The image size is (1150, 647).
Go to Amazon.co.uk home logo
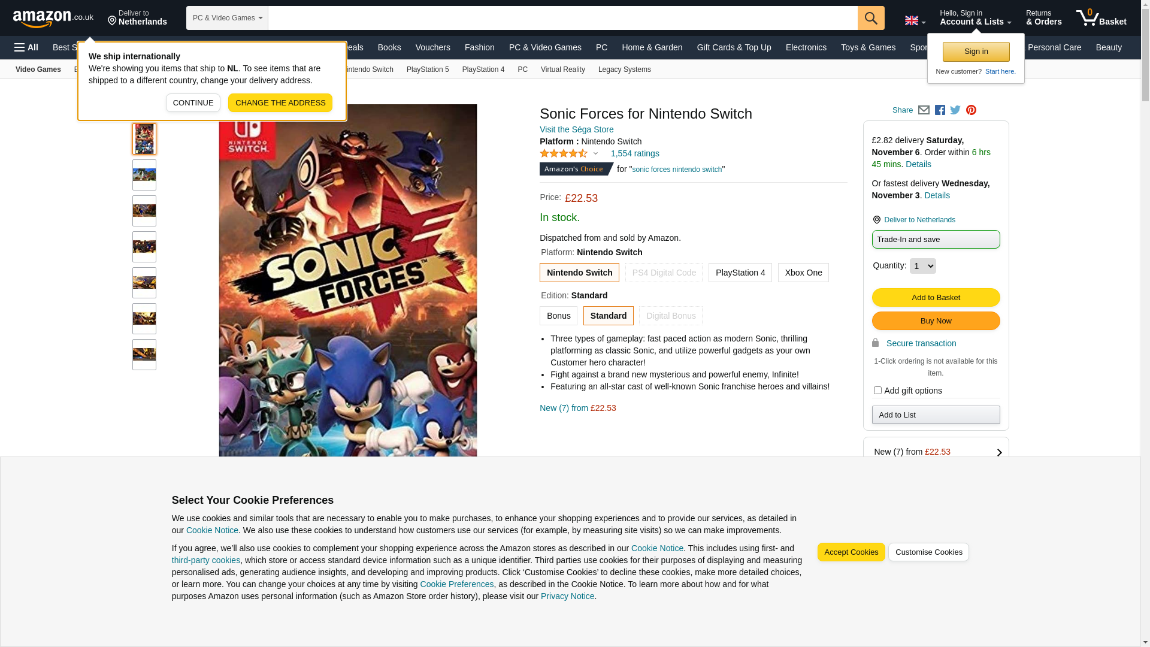(53, 18)
